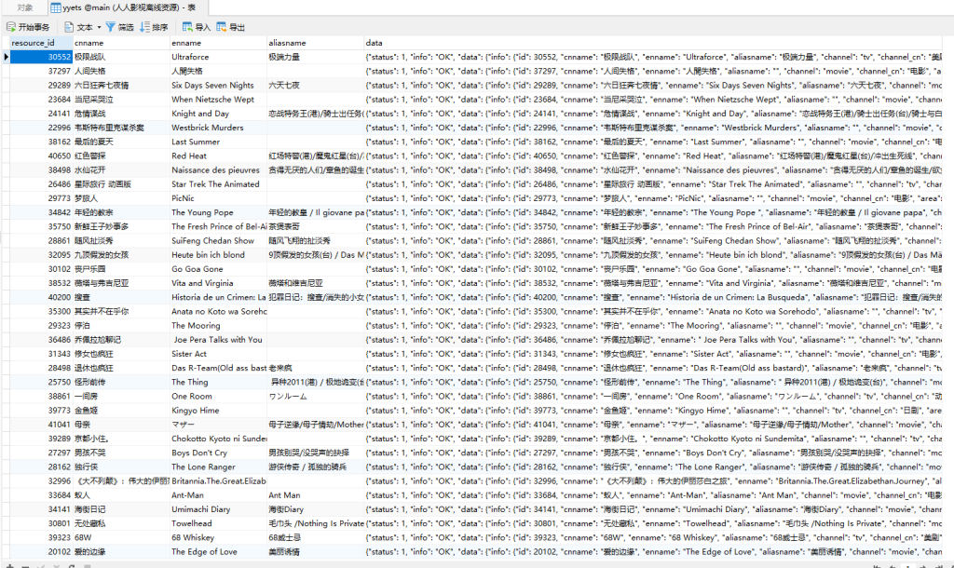Select the aliasname cell Ant Man
Screen dimensions: 954x568
click(316, 495)
